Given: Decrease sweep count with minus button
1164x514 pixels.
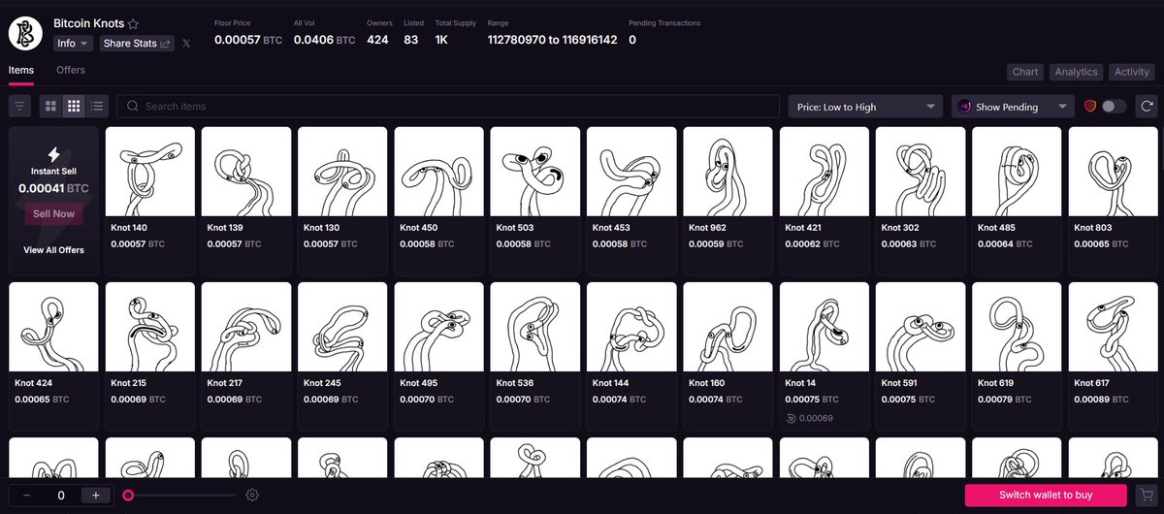Looking at the screenshot, I should (x=26, y=495).
